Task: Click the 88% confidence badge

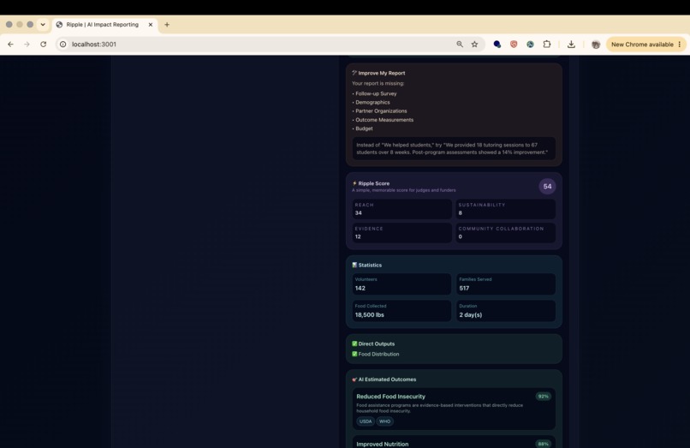Action: pos(544,444)
